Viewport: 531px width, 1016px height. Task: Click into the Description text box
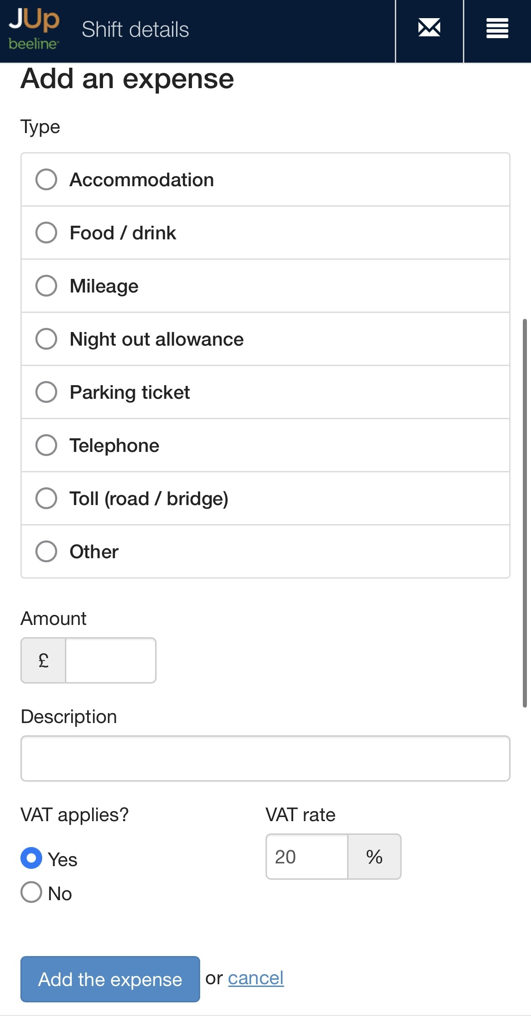(265, 758)
